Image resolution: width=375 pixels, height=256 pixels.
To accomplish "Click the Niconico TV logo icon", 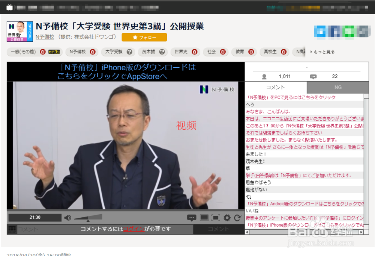I will [x=10, y=8].
